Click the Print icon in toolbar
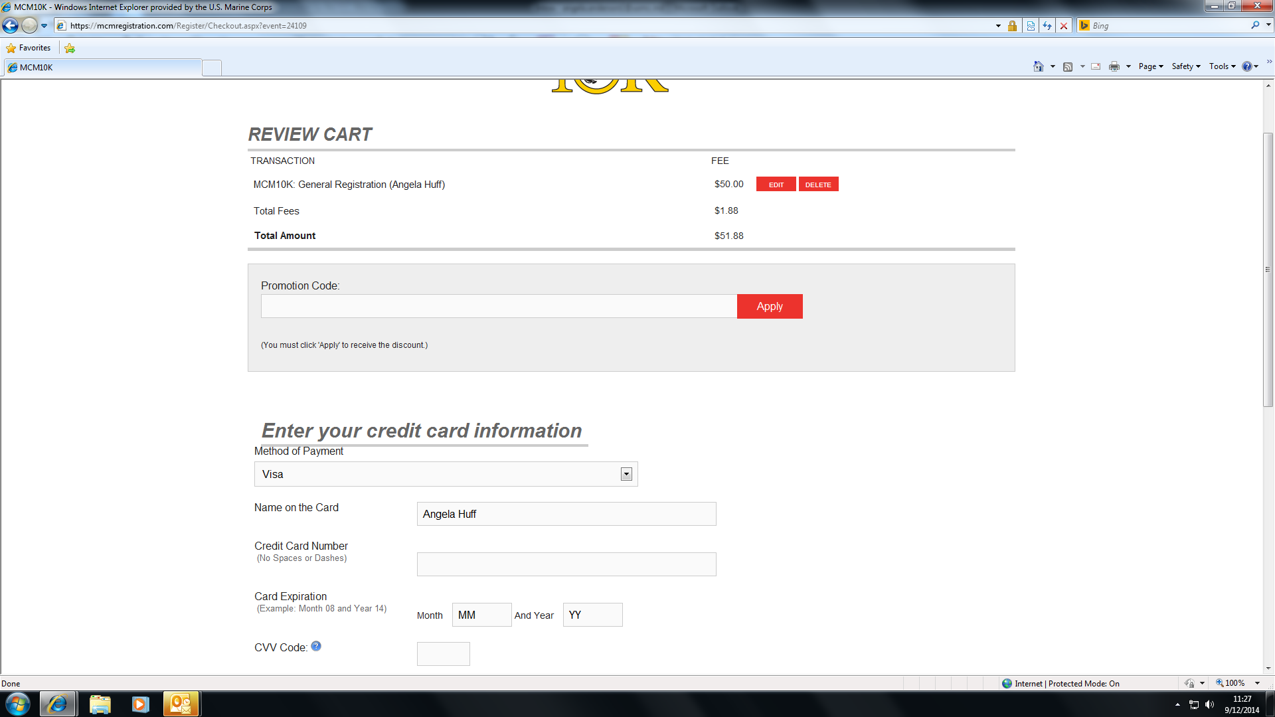The width and height of the screenshot is (1275, 717). coord(1114,66)
